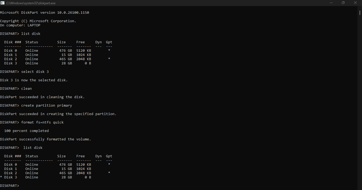Click the "select disk 3" command text

(x=35, y=72)
